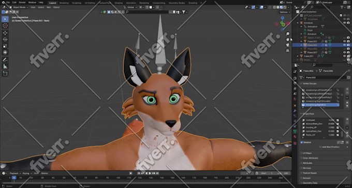Viewport: 352px width, 188px height.
Task: Expand the UV Maps panel
Action: point(307,153)
